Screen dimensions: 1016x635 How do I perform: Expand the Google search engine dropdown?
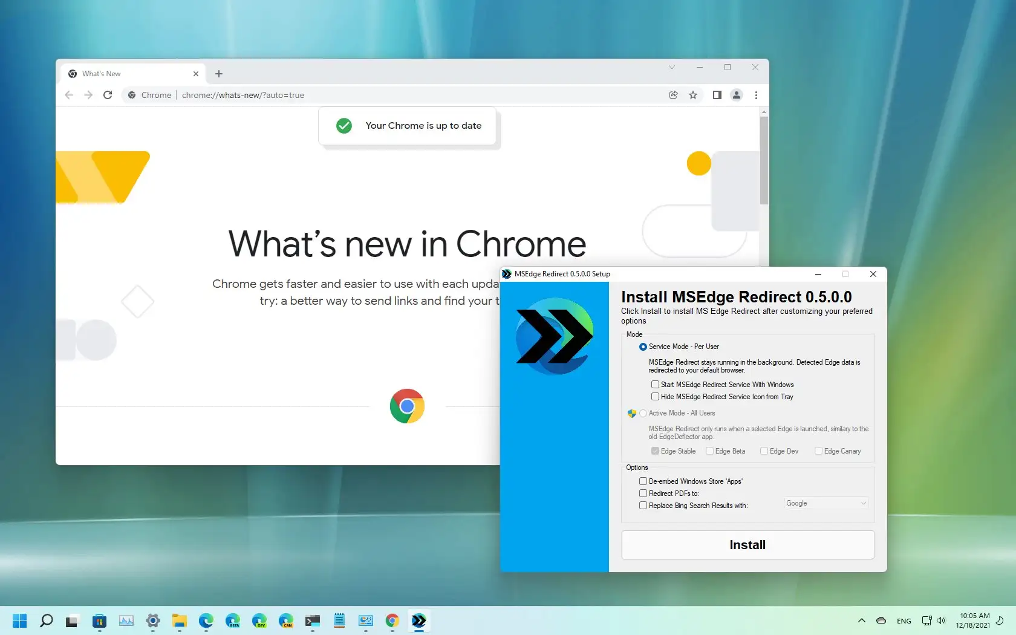pyautogui.click(x=826, y=503)
